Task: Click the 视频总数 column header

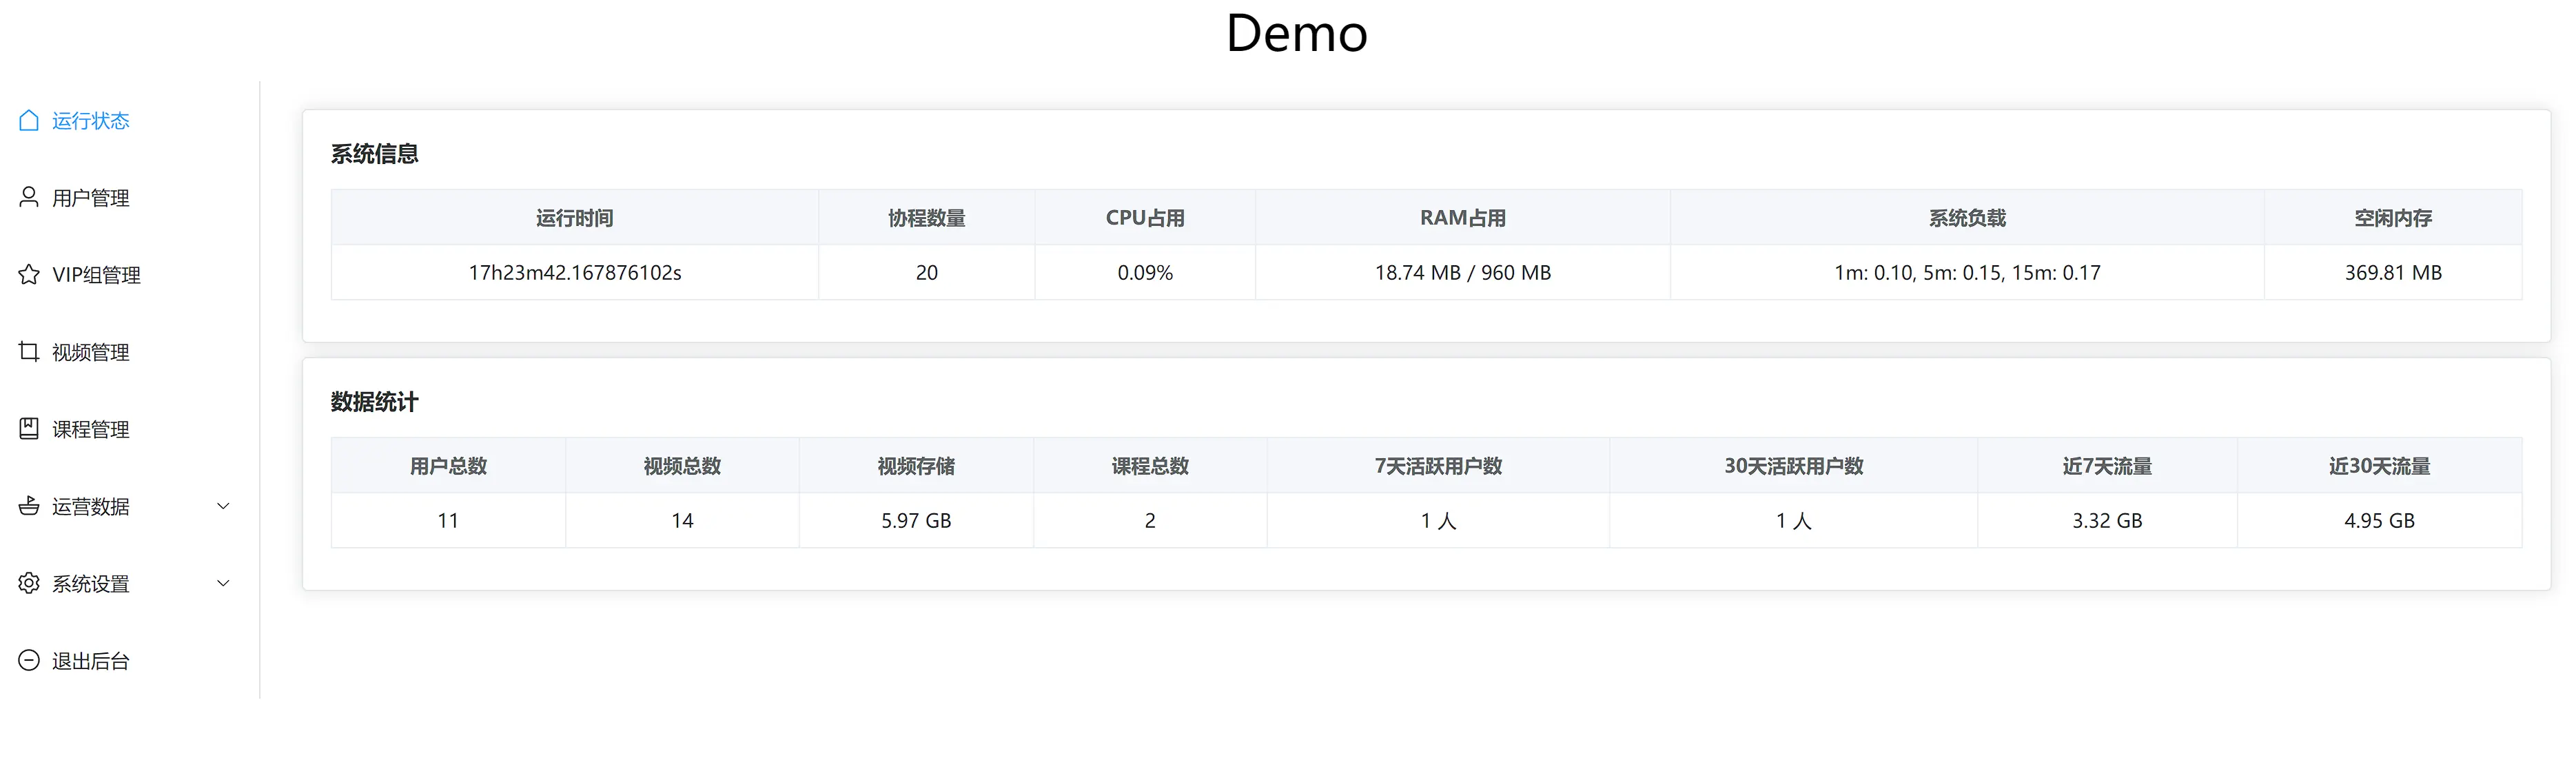Action: 682,465
